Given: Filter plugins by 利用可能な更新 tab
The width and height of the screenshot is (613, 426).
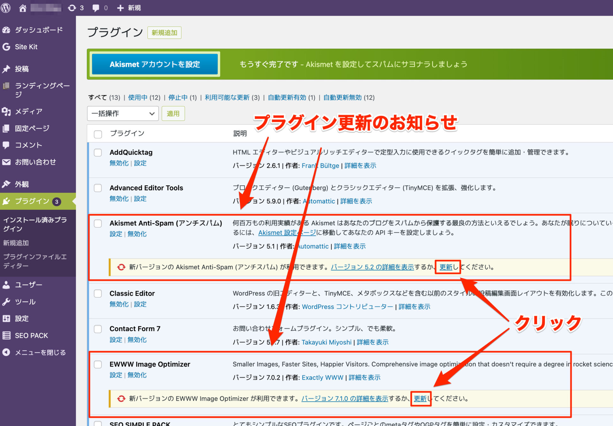Looking at the screenshot, I should (x=227, y=97).
